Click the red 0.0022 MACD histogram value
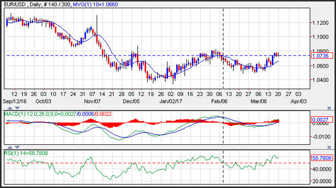Image resolution: width=336 pixels, height=188 pixels. 103,114
